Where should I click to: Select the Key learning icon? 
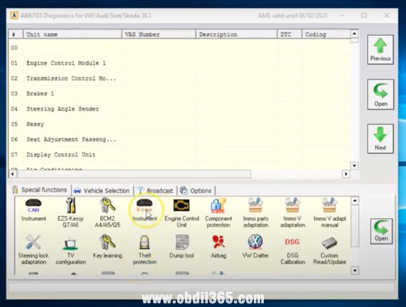(107, 247)
